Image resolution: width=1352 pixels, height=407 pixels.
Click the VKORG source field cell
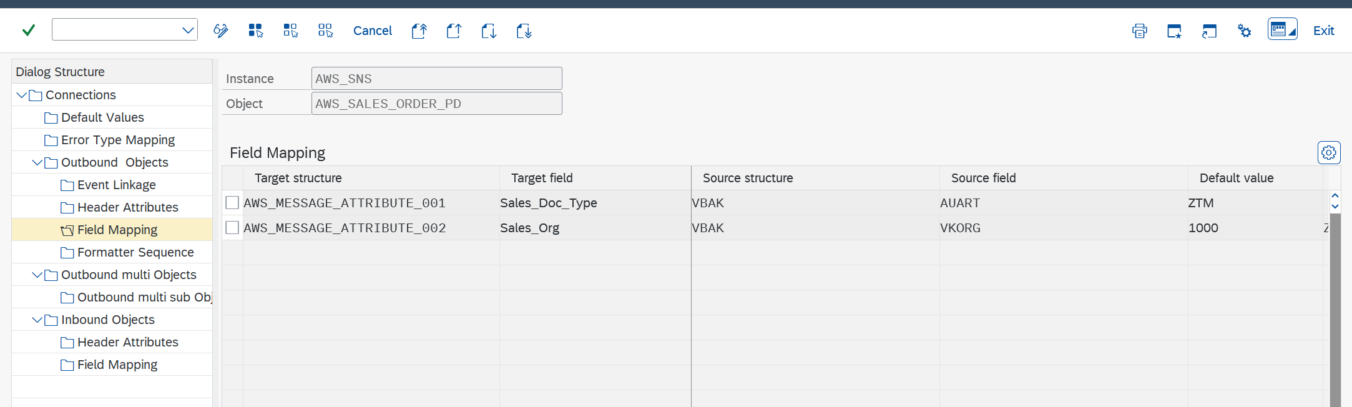(1064, 228)
